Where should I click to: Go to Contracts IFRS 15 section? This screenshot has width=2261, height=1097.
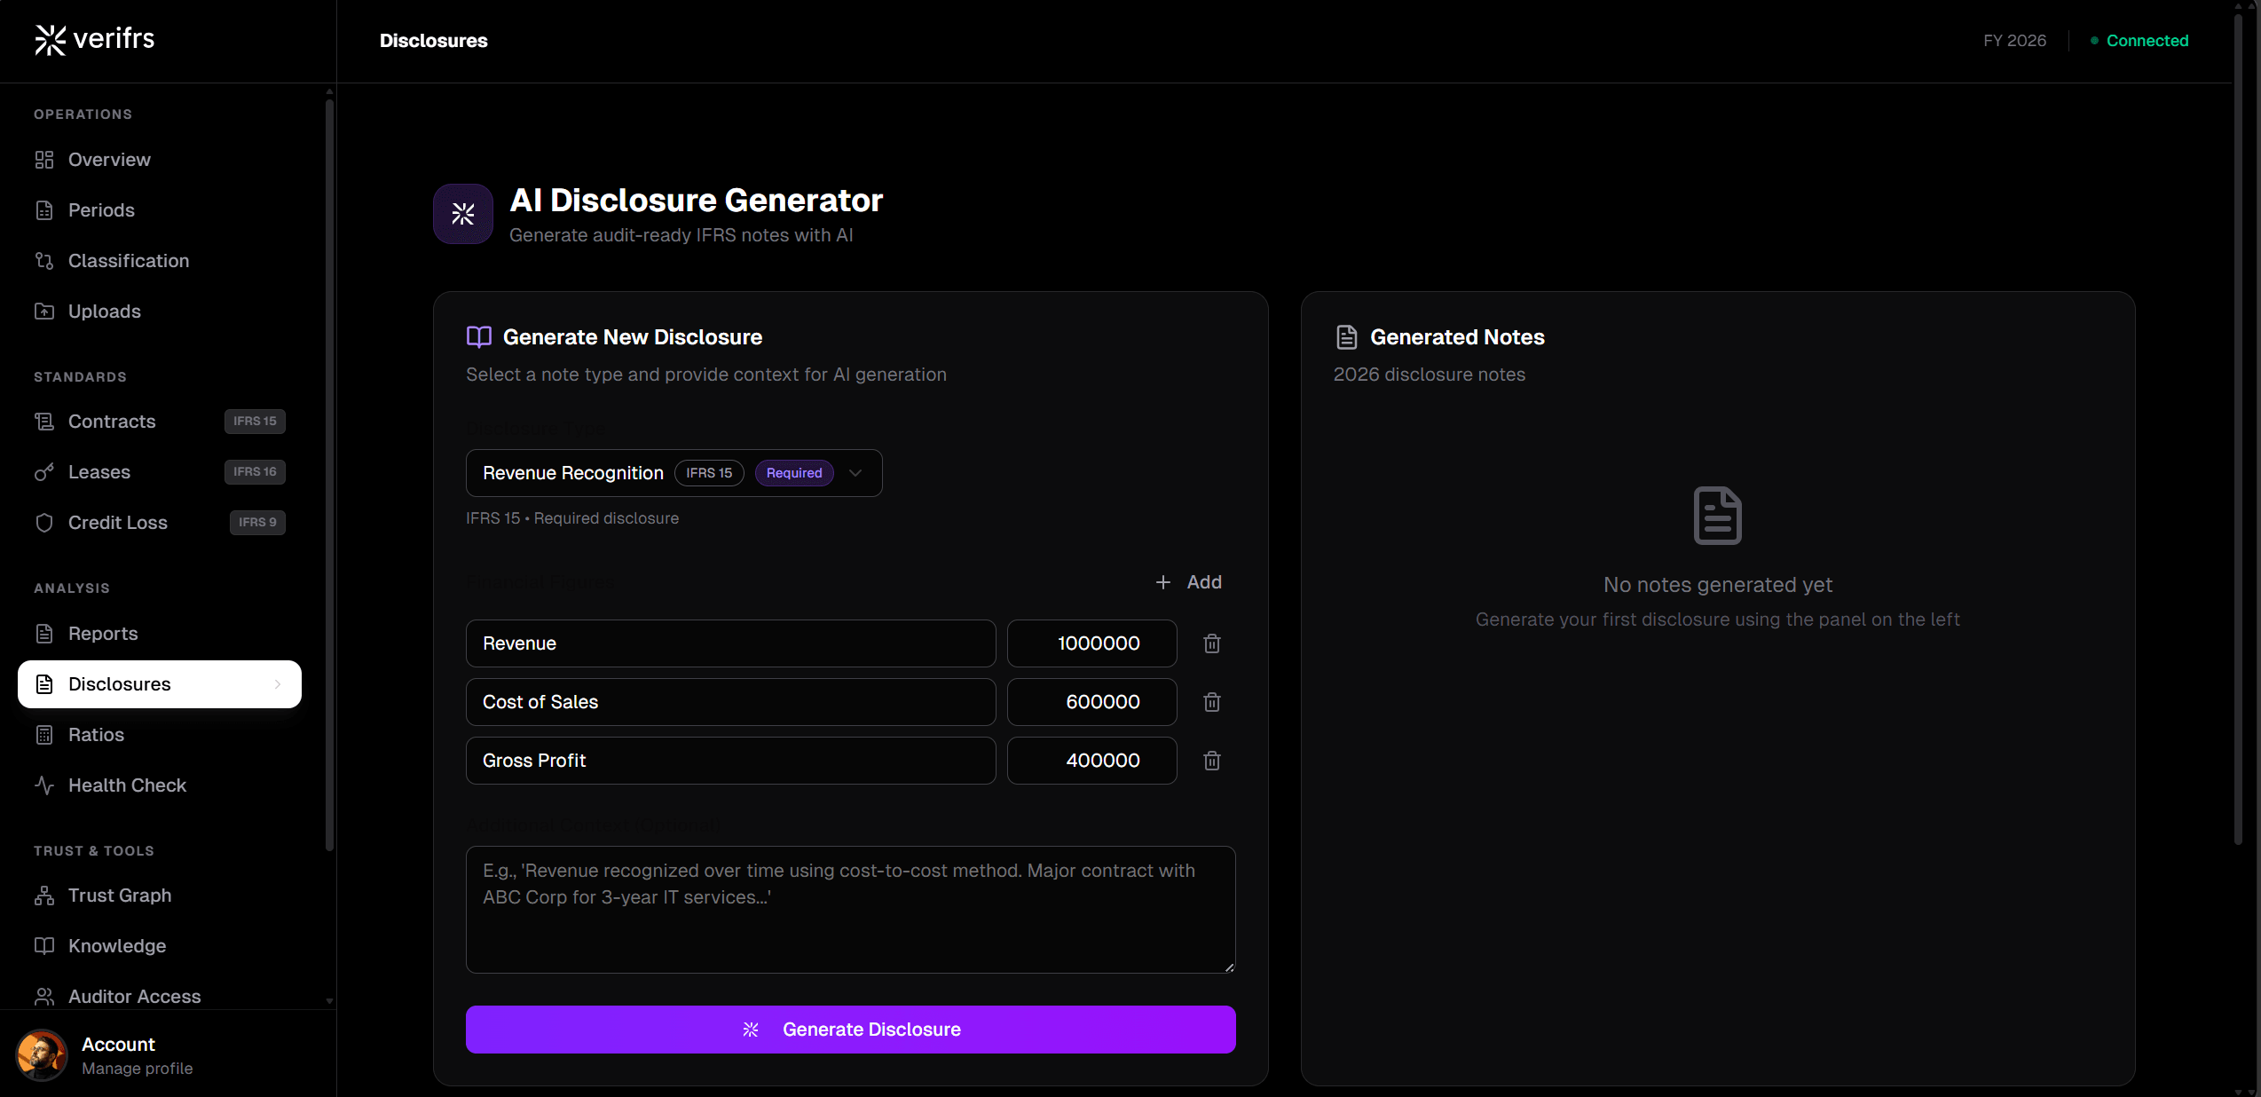pyautogui.click(x=112, y=422)
